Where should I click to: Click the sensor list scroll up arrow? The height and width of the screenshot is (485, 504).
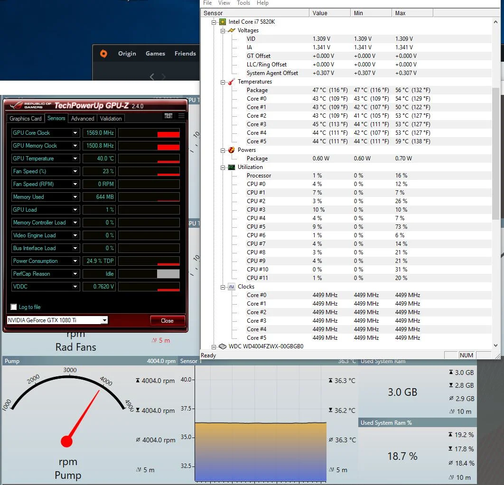[495, 22]
